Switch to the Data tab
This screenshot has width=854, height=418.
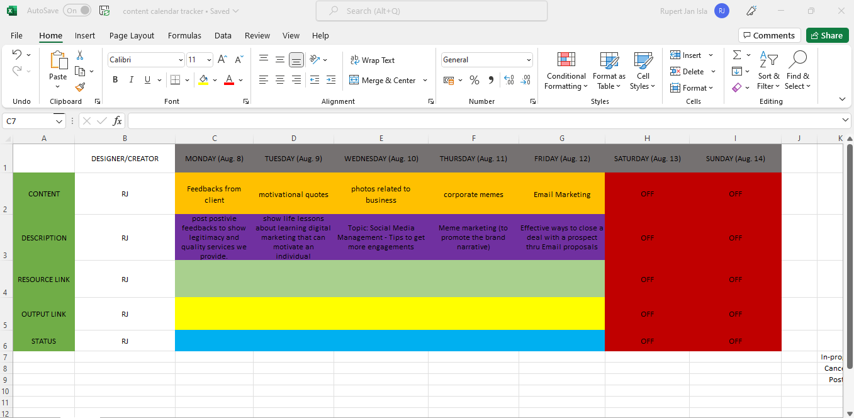pos(223,35)
